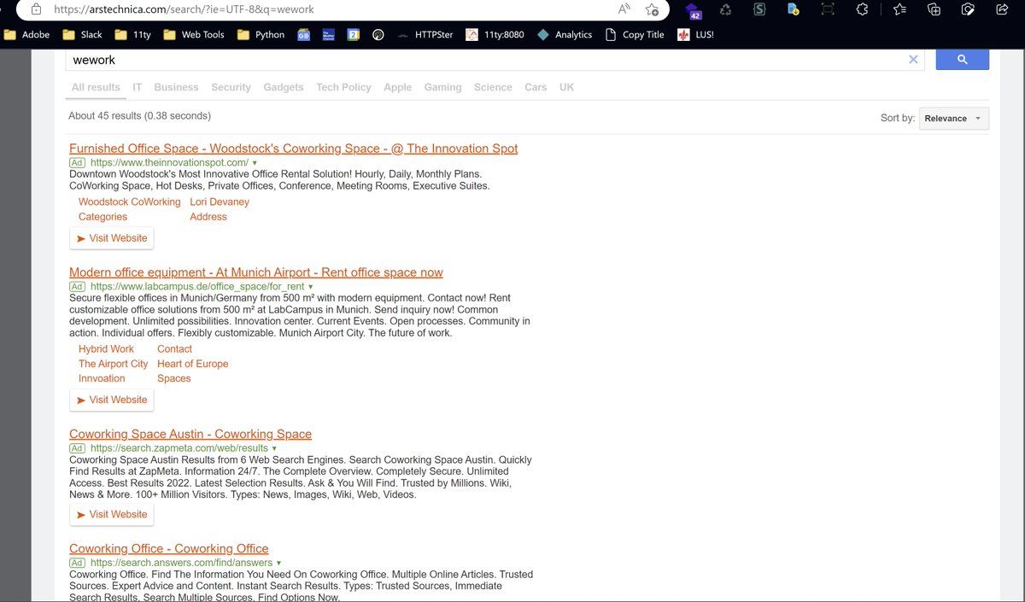The width and height of the screenshot is (1025, 602).
Task: Open the Modern office equipment Munich Airport link
Action: pos(256,272)
